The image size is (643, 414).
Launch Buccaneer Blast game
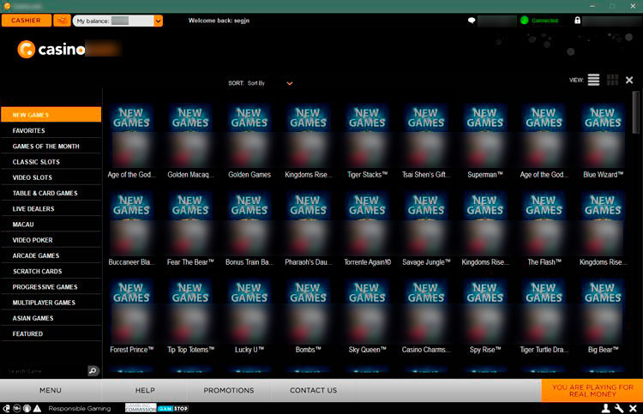[x=131, y=229]
